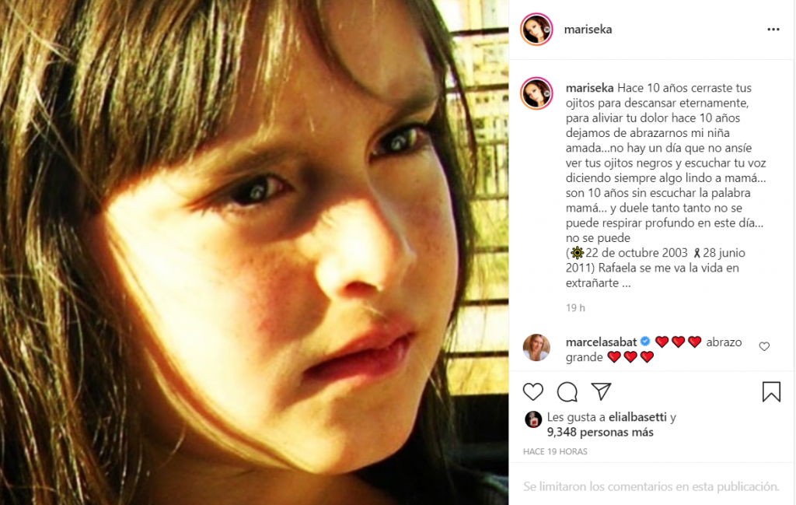
Task: Click the photo of the girl
Action: click(254, 252)
